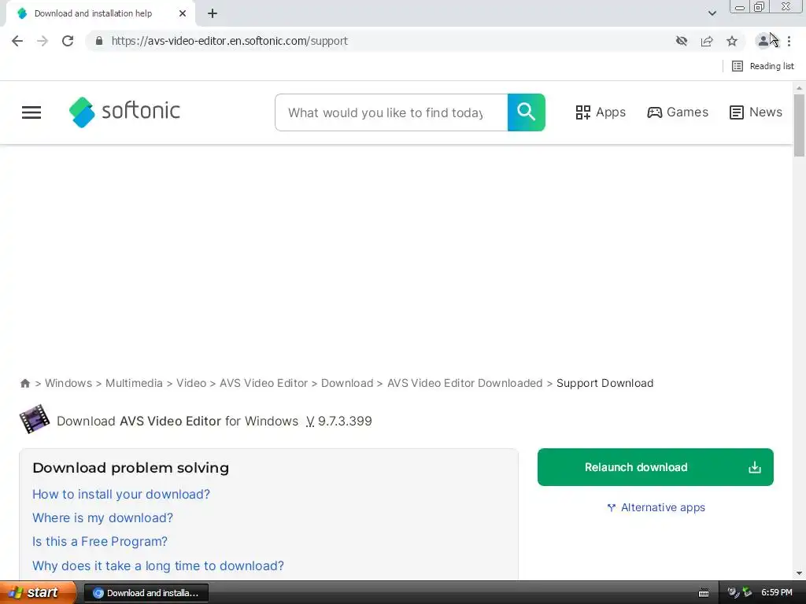Open the Softonic hamburger menu
This screenshot has width=806, height=604.
pyautogui.click(x=31, y=112)
